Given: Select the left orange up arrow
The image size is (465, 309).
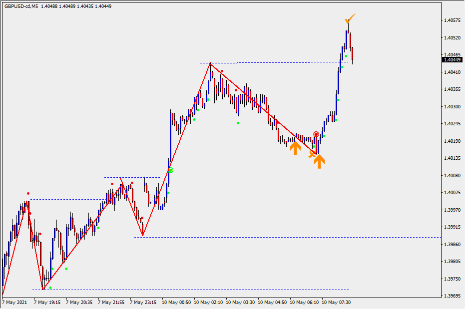Looking at the screenshot, I should pos(295,147).
